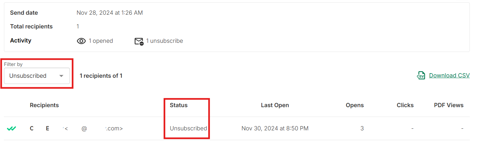
Task: Sort by the Last Open column header
Action: click(275, 105)
